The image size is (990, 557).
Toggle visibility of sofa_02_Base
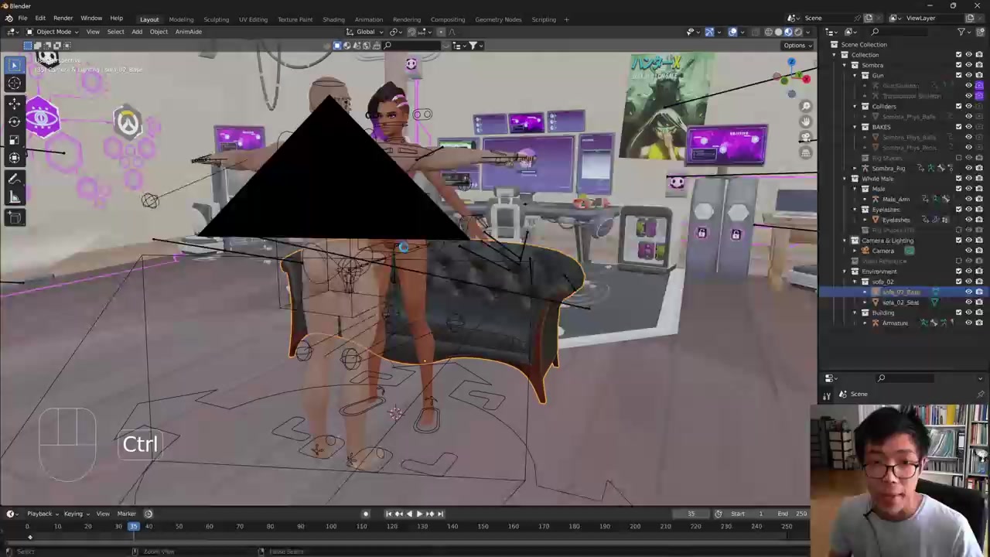point(968,292)
